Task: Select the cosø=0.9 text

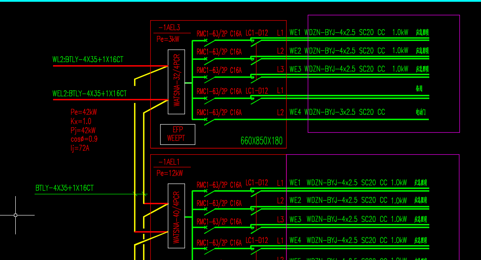Action: 84,139
